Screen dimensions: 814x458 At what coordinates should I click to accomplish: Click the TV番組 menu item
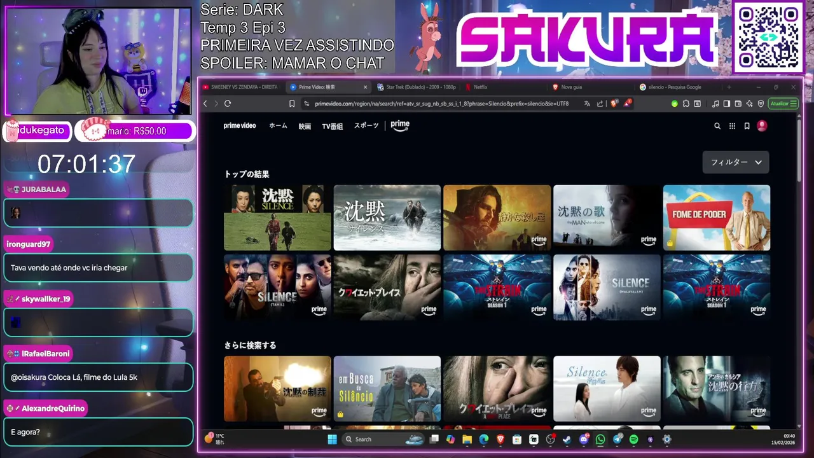(x=332, y=126)
